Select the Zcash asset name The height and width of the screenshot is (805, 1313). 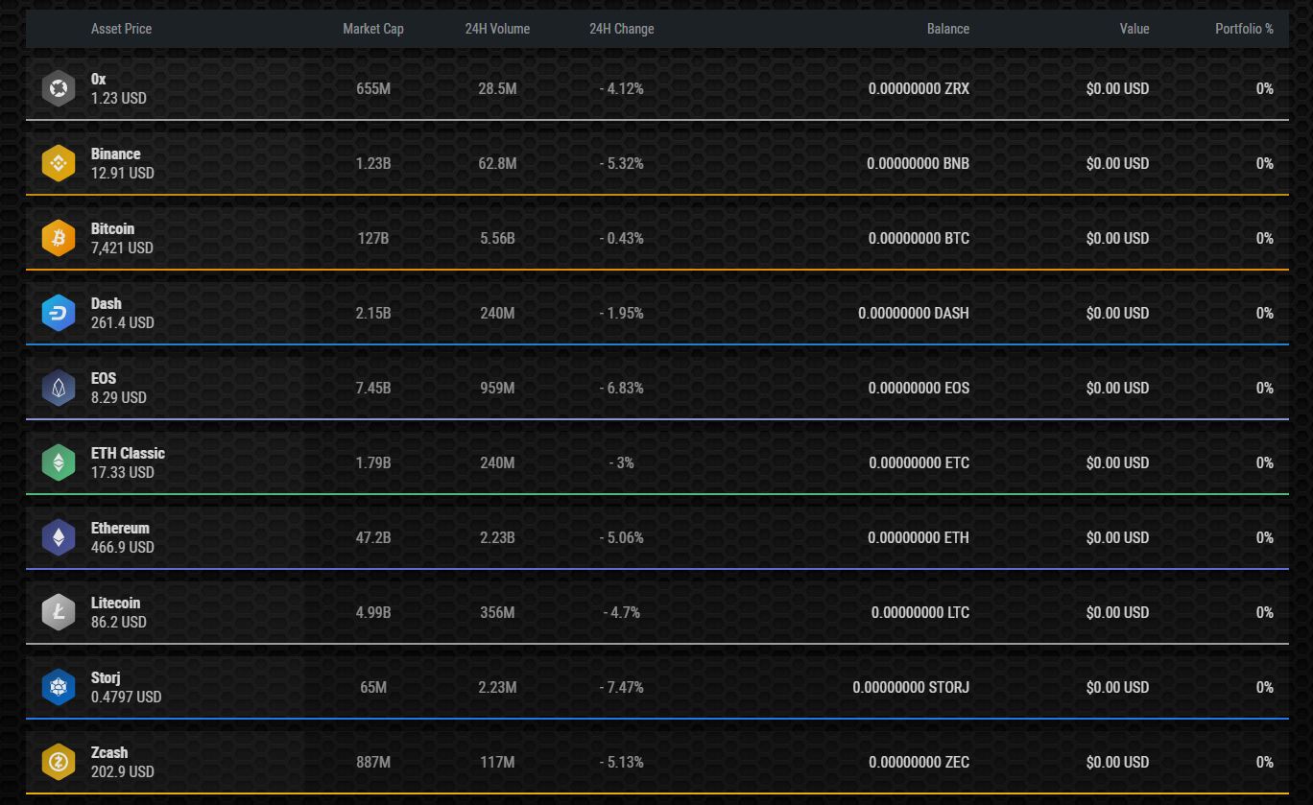point(109,752)
